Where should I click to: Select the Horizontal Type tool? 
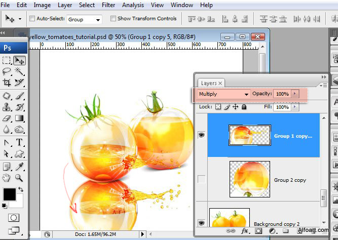point(19,143)
